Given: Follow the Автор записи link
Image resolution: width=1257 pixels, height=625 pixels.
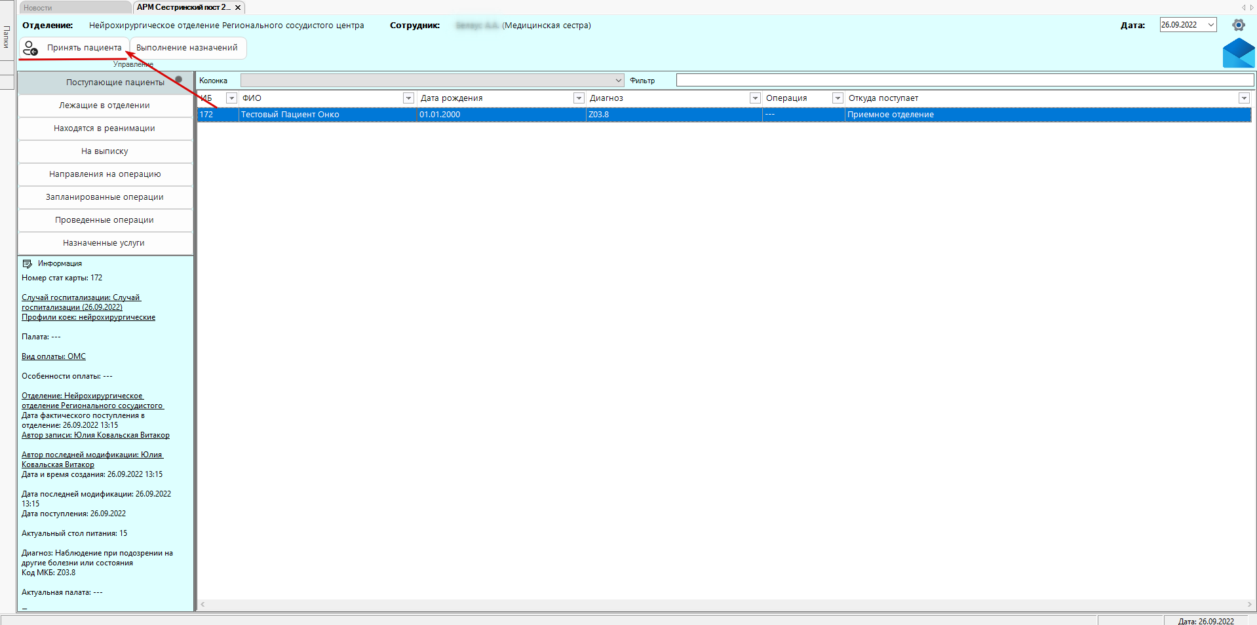Looking at the screenshot, I should pyautogui.click(x=96, y=435).
